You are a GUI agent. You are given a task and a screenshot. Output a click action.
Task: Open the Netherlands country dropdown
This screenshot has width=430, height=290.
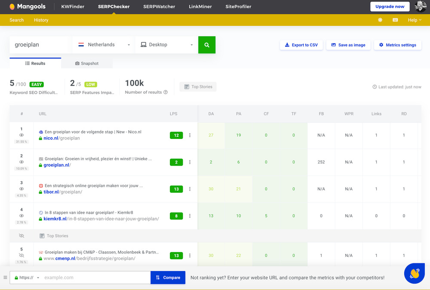104,45
